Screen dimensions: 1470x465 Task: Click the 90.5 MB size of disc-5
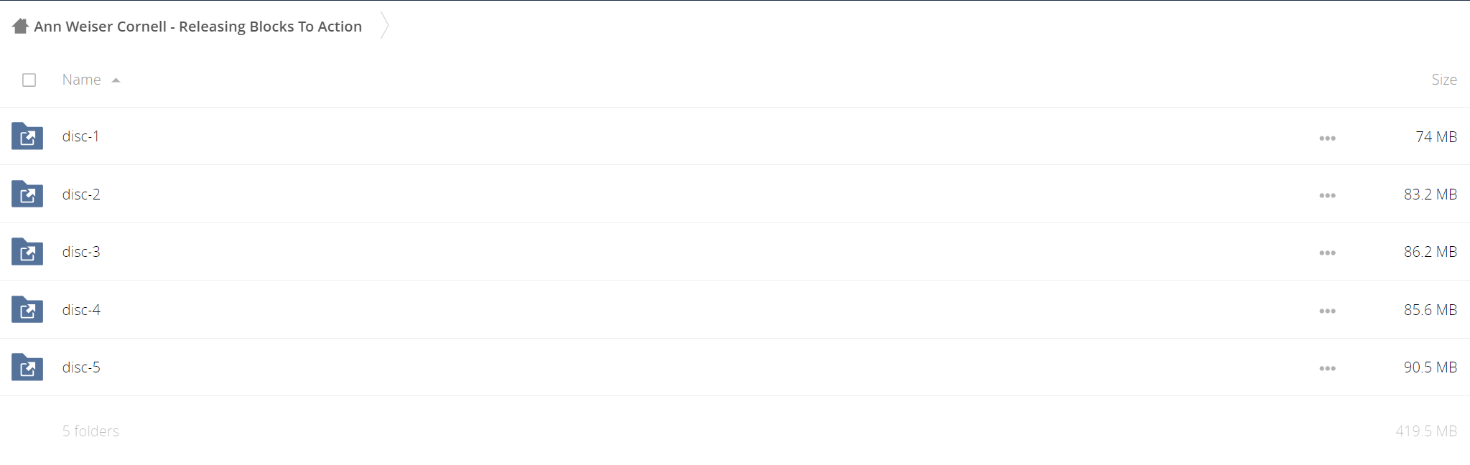coord(1430,367)
